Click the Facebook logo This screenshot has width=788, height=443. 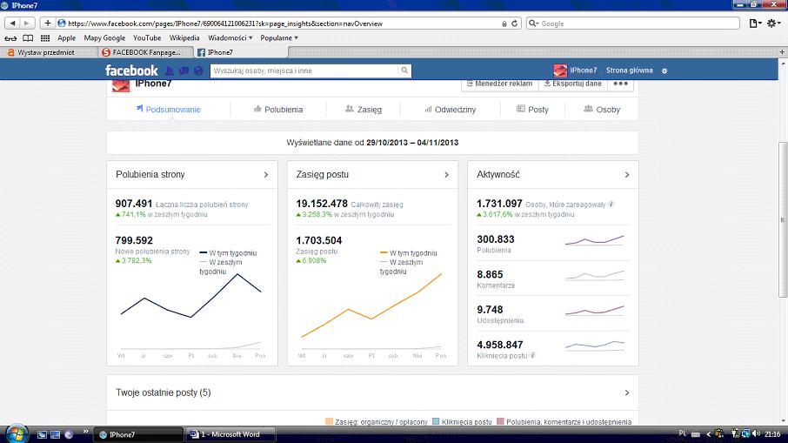point(131,70)
